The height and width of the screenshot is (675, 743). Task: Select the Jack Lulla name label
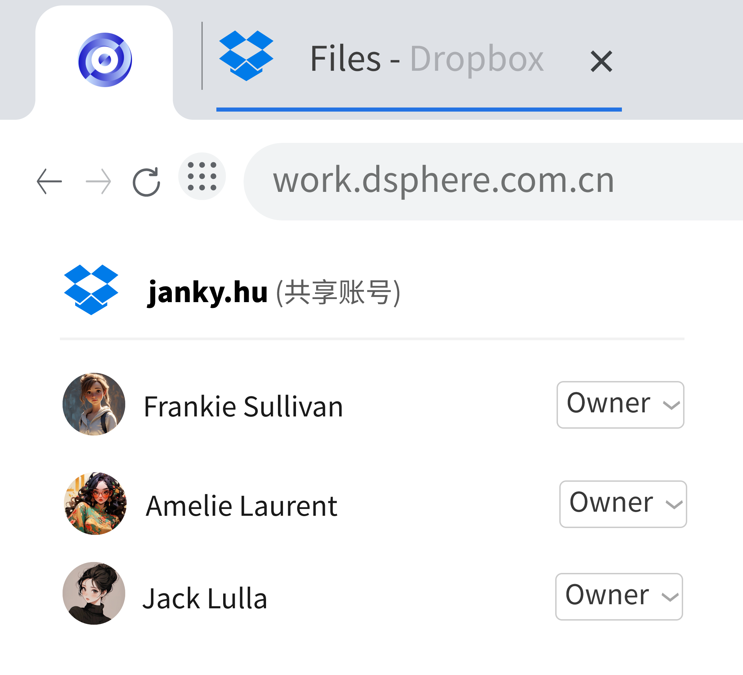click(205, 598)
